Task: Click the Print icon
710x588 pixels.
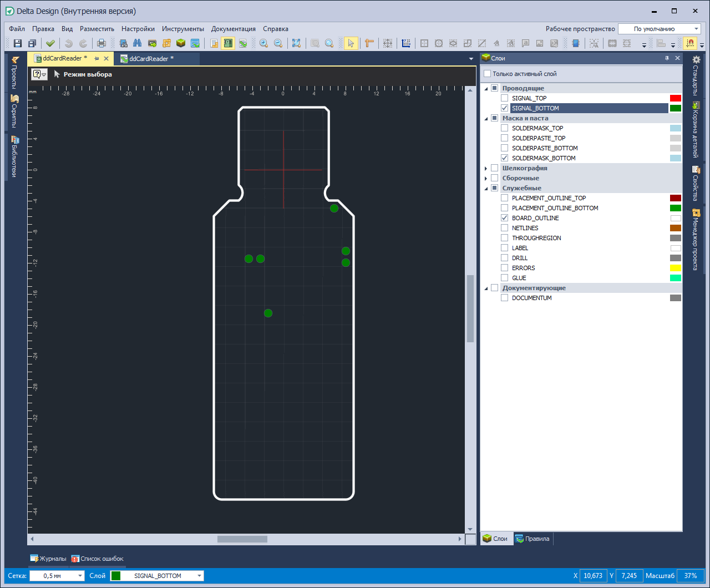Action: coord(102,43)
